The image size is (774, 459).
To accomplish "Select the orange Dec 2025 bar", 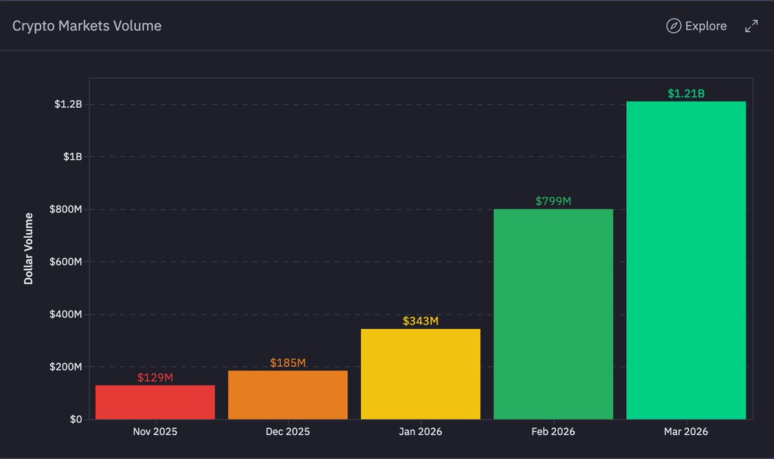I will [288, 395].
